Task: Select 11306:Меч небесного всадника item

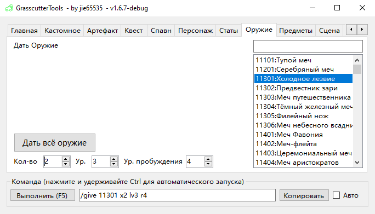Action: point(304,125)
